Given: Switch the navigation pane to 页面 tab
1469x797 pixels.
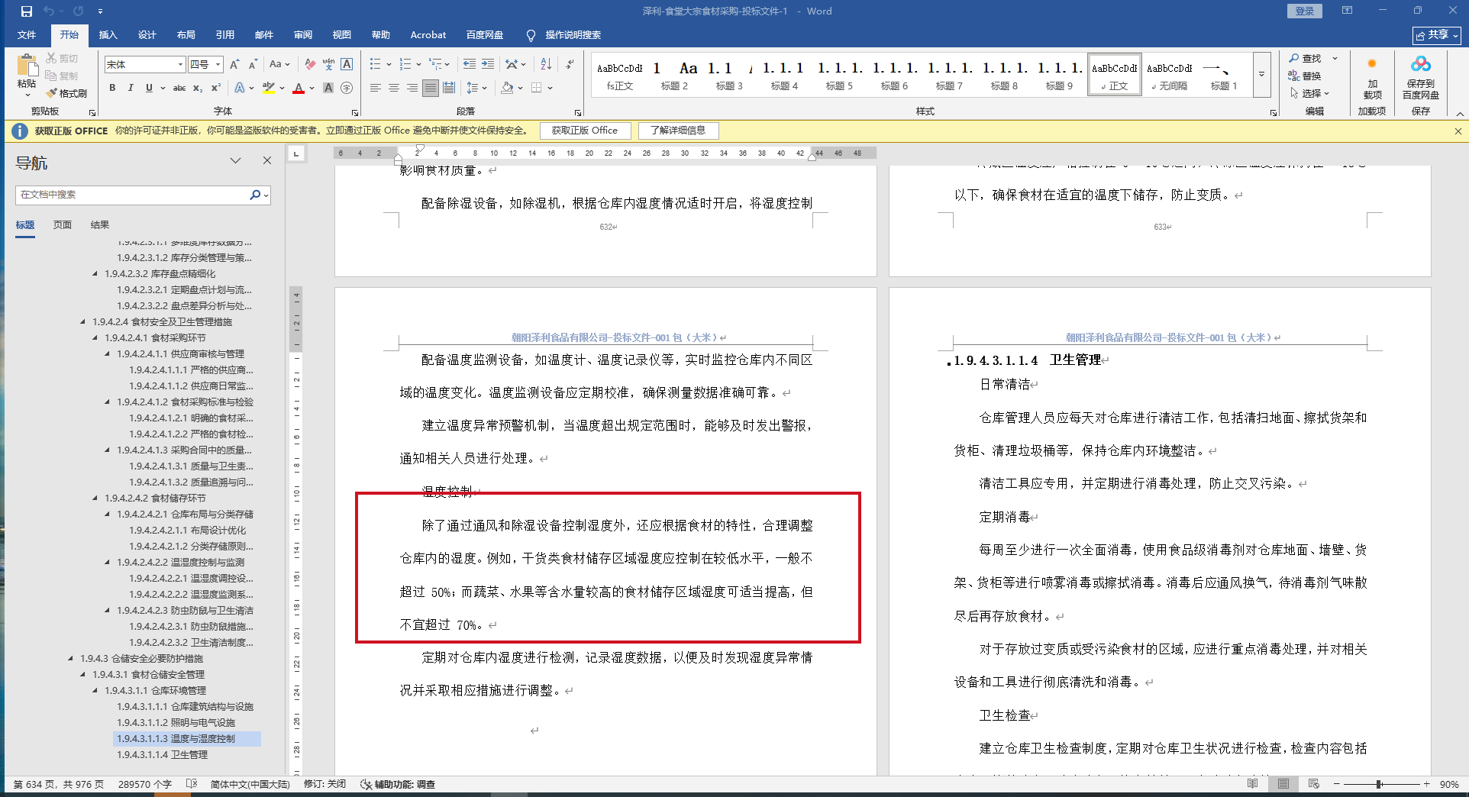Looking at the screenshot, I should (x=63, y=224).
